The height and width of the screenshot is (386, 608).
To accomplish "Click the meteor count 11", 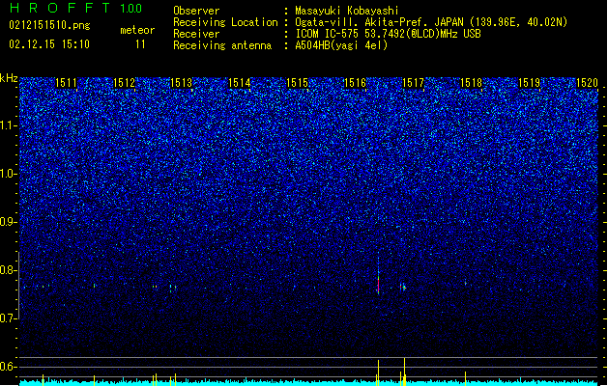I will [140, 44].
